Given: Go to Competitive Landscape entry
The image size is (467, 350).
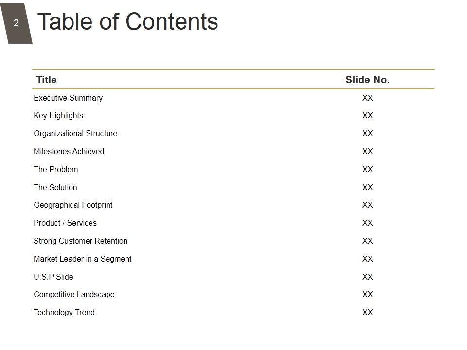Looking at the screenshot, I should click(74, 295).
